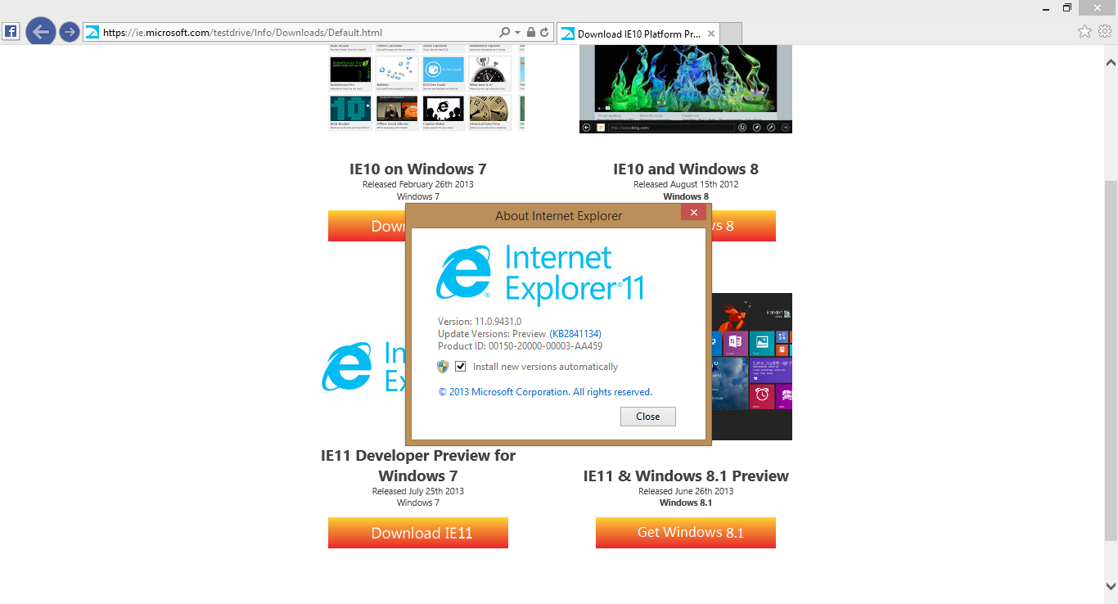Click the search magnifier in the address bar
1118x604 pixels.
504,33
